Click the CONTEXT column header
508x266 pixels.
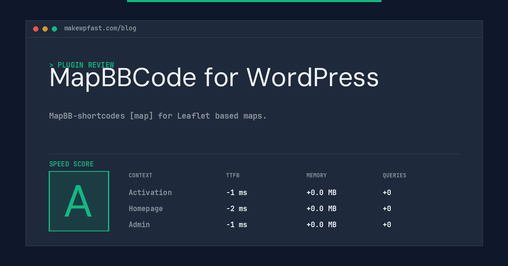141,176
